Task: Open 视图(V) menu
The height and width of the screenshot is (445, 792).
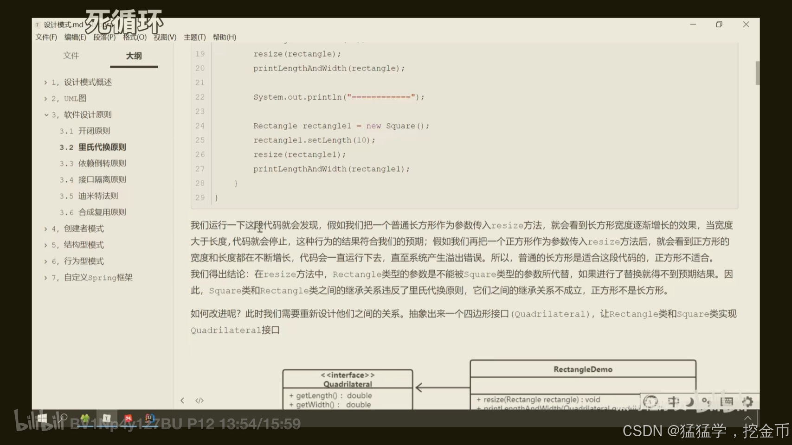Action: [165, 37]
